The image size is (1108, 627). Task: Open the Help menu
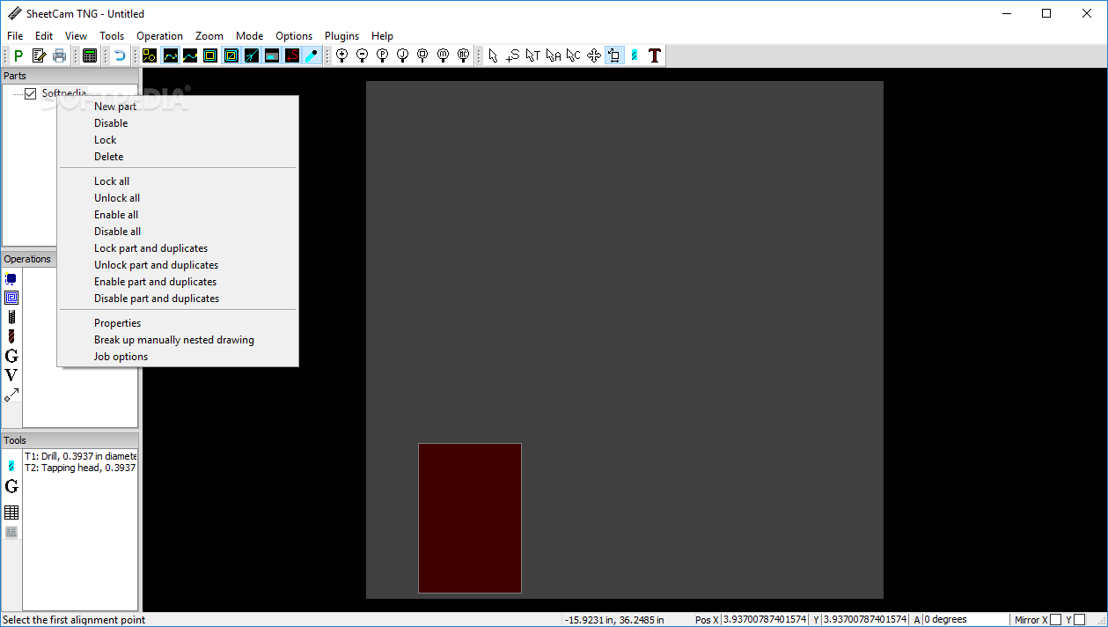[x=383, y=36]
